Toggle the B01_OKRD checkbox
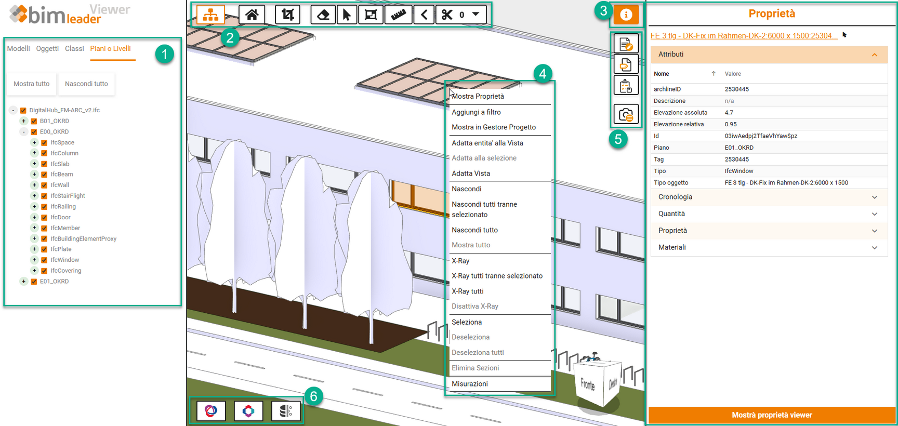The width and height of the screenshot is (898, 426). [34, 121]
